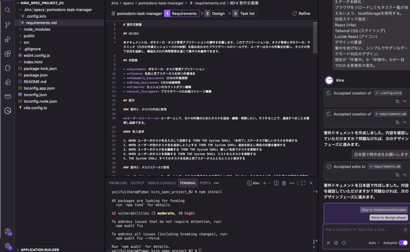The height and width of the screenshot is (252, 410).
Task: Open package.json in the explorer
Action: (x=36, y=75)
